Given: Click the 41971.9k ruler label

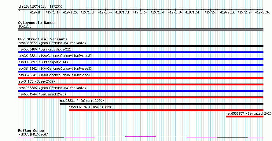Looking at the screenshot, I should [193, 12].
